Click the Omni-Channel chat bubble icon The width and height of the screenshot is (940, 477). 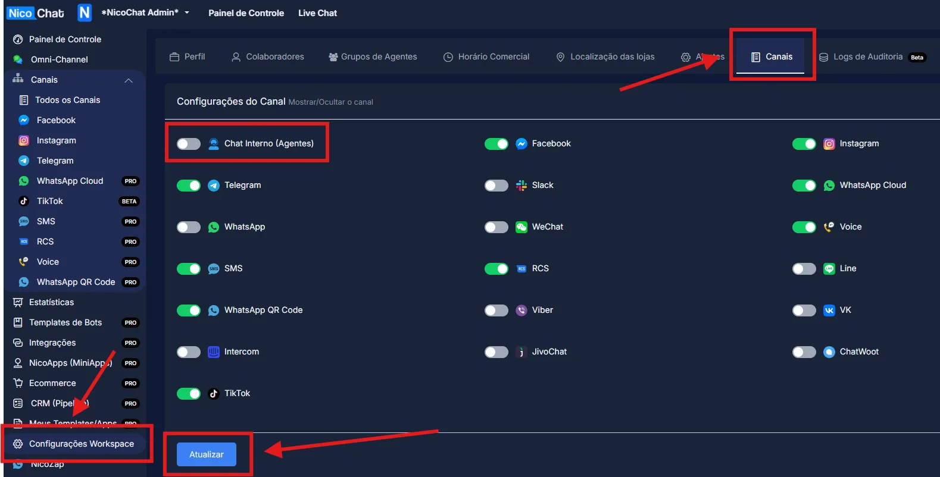coord(18,59)
